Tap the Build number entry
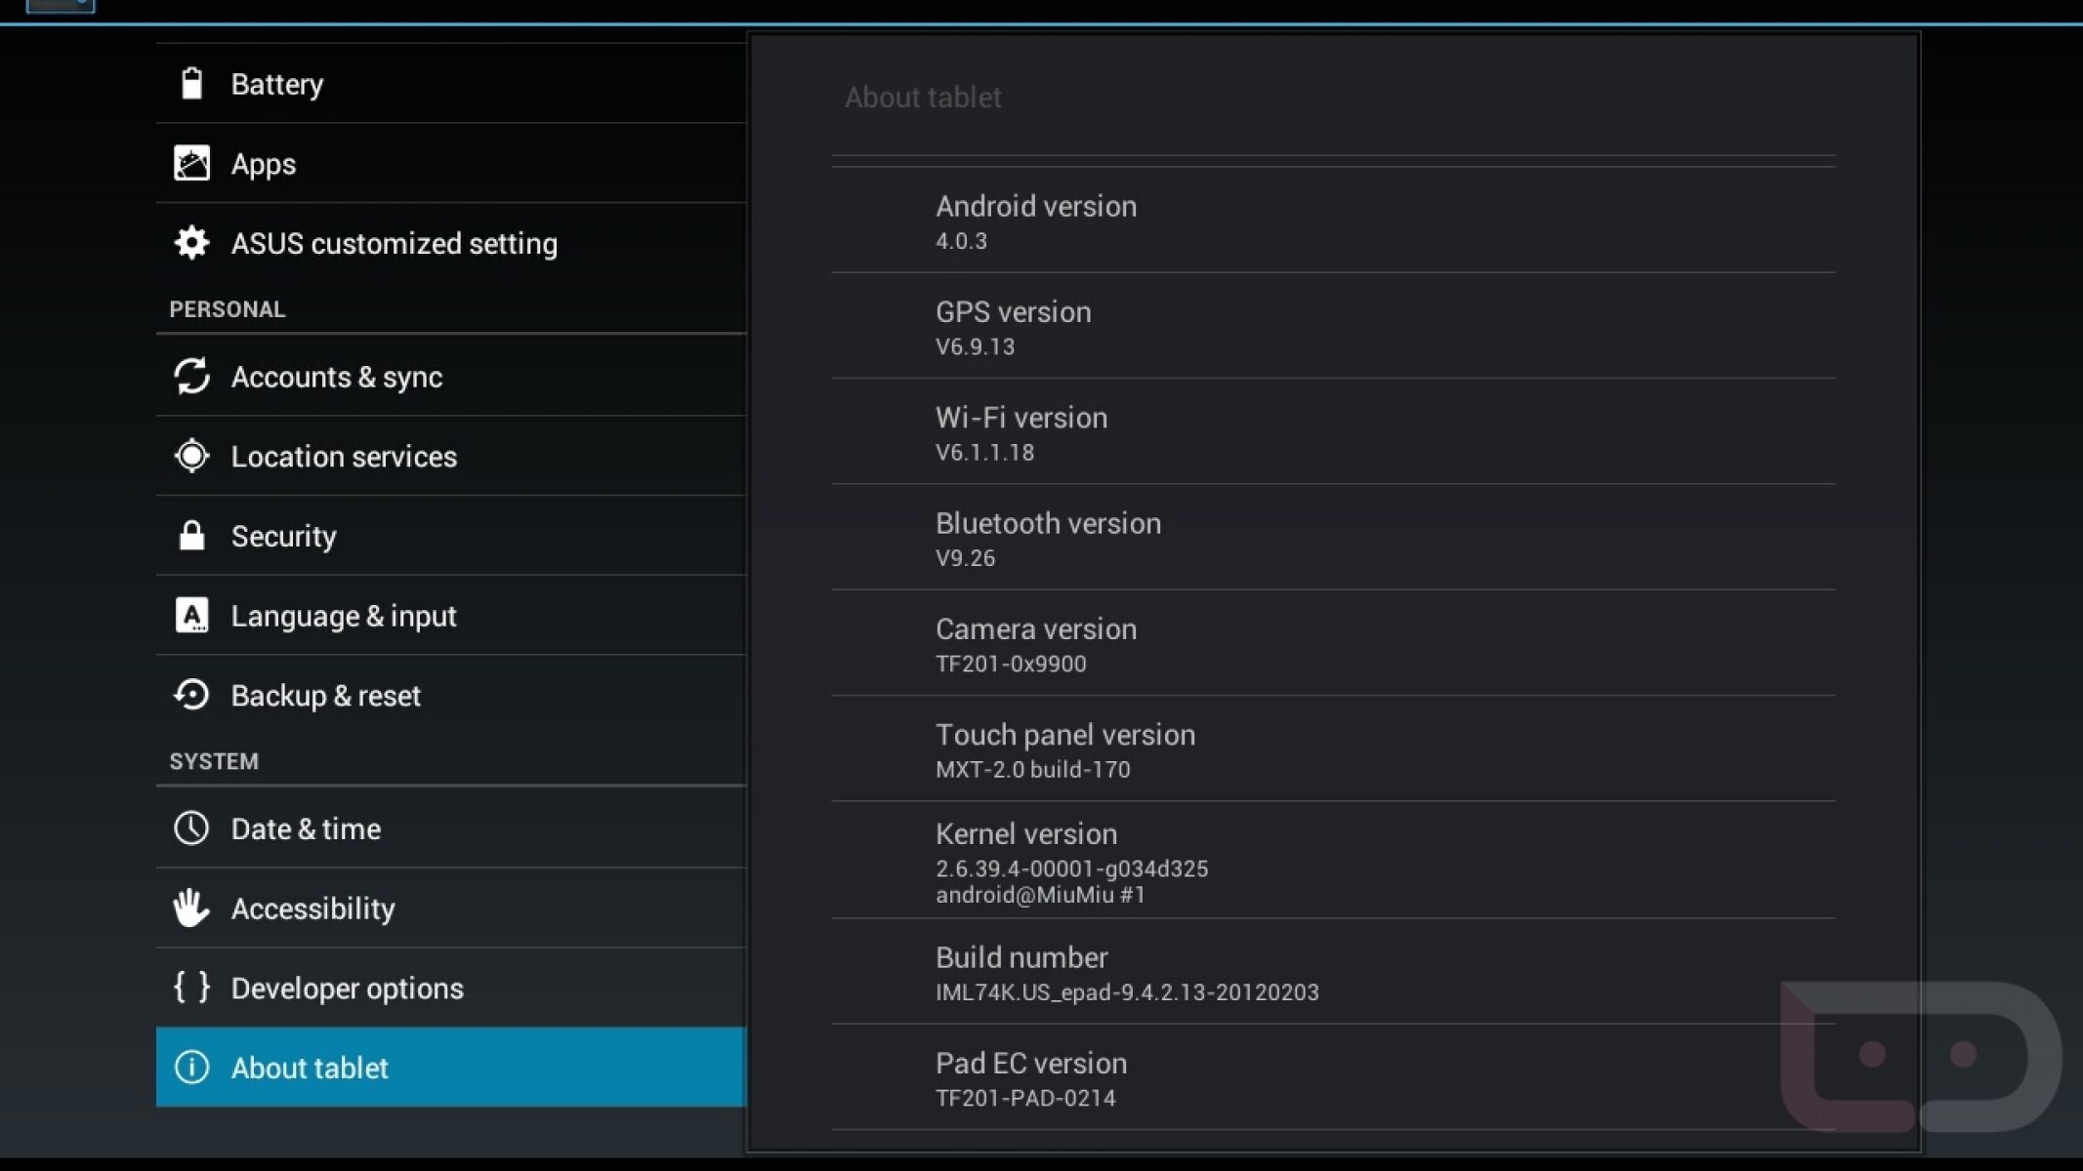This screenshot has width=2083, height=1171. coord(1332,972)
